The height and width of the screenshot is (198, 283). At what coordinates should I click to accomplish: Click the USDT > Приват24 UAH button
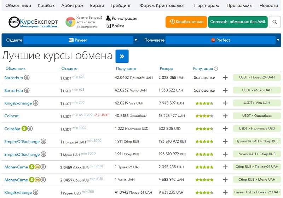(x=257, y=77)
